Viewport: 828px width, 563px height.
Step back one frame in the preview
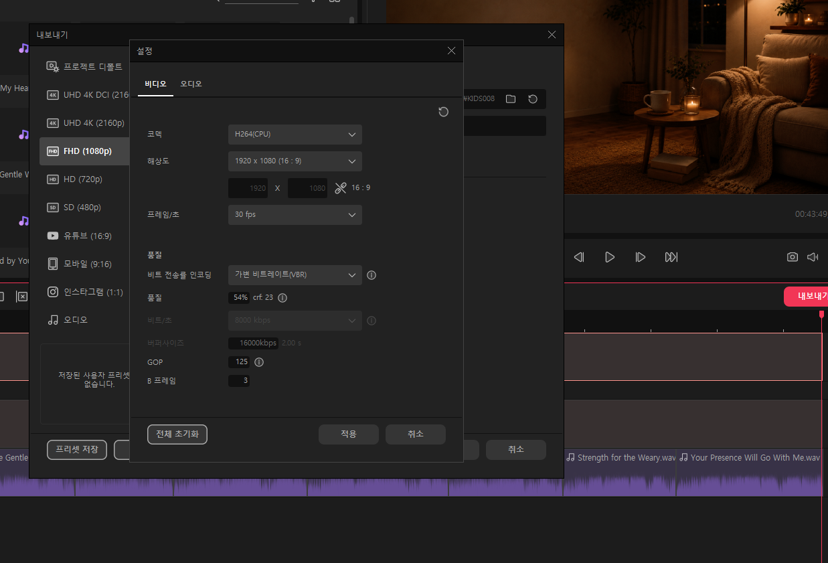[x=579, y=257]
